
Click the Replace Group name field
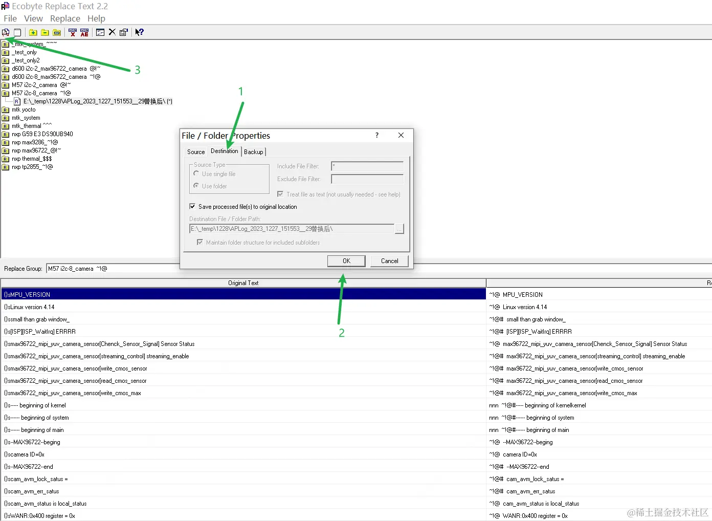coord(379,269)
